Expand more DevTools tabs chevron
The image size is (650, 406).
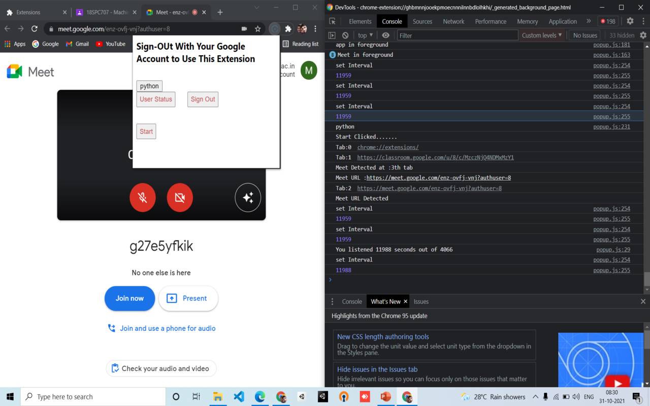(x=589, y=21)
